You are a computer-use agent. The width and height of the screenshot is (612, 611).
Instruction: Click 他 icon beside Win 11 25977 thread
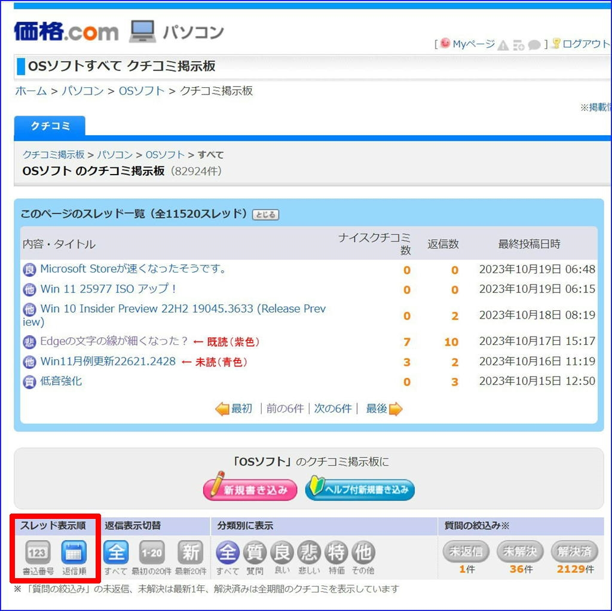coord(29,290)
